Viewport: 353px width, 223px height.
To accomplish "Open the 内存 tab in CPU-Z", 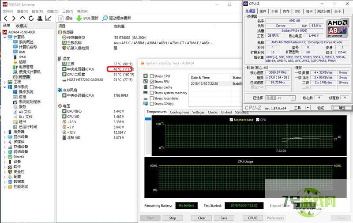I will (286, 11).
